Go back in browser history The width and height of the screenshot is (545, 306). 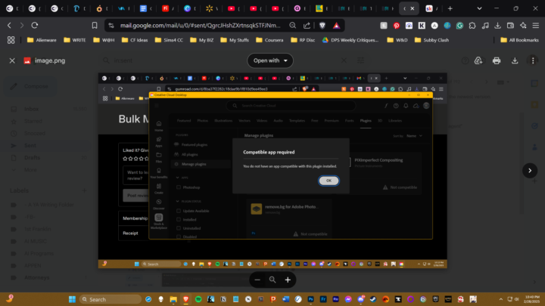pos(9,26)
